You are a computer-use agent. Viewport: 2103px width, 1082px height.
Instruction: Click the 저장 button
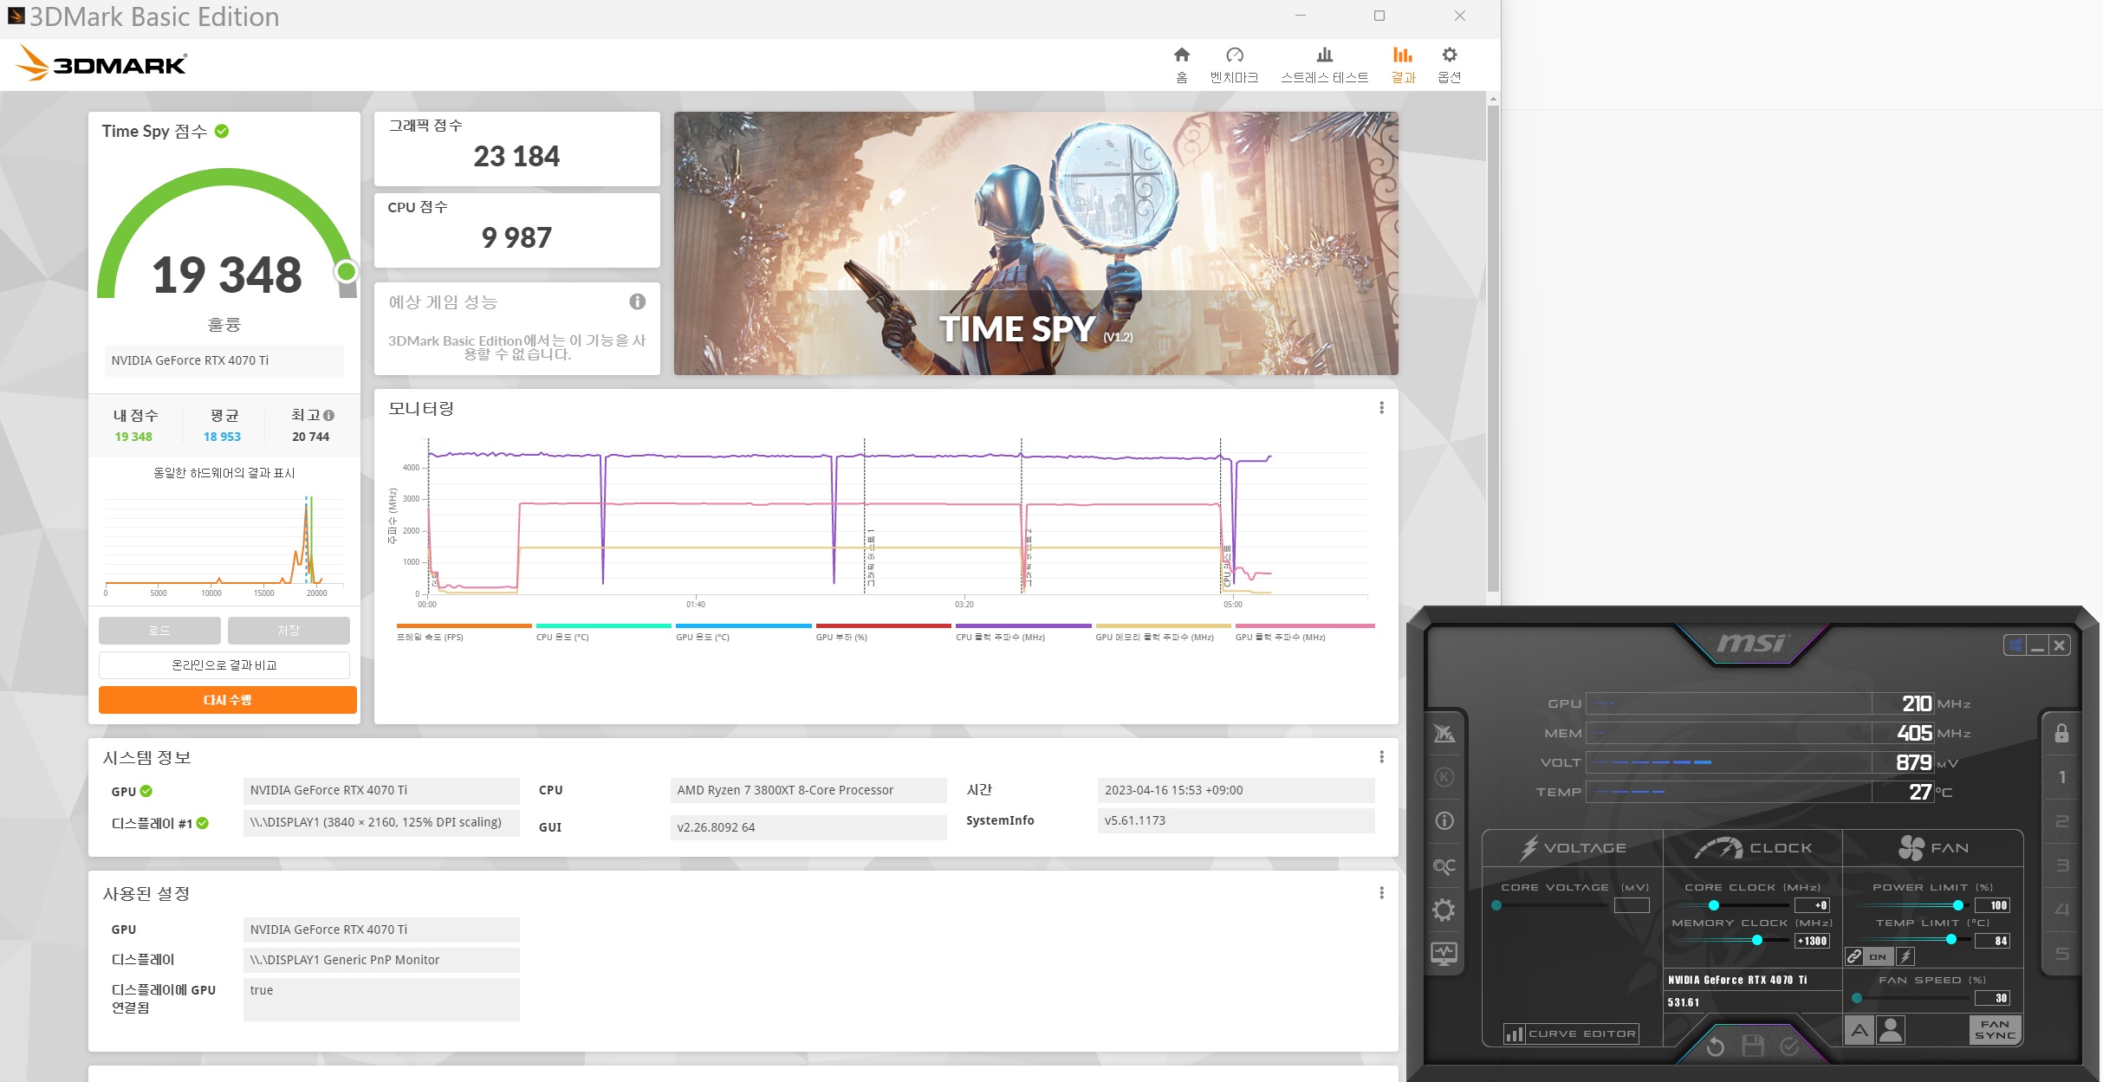pyautogui.click(x=289, y=631)
